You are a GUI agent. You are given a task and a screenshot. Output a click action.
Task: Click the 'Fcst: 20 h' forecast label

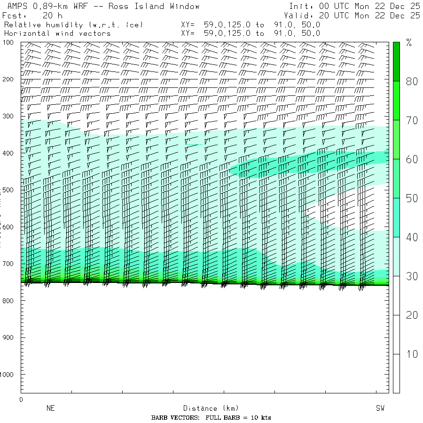pyautogui.click(x=32, y=16)
